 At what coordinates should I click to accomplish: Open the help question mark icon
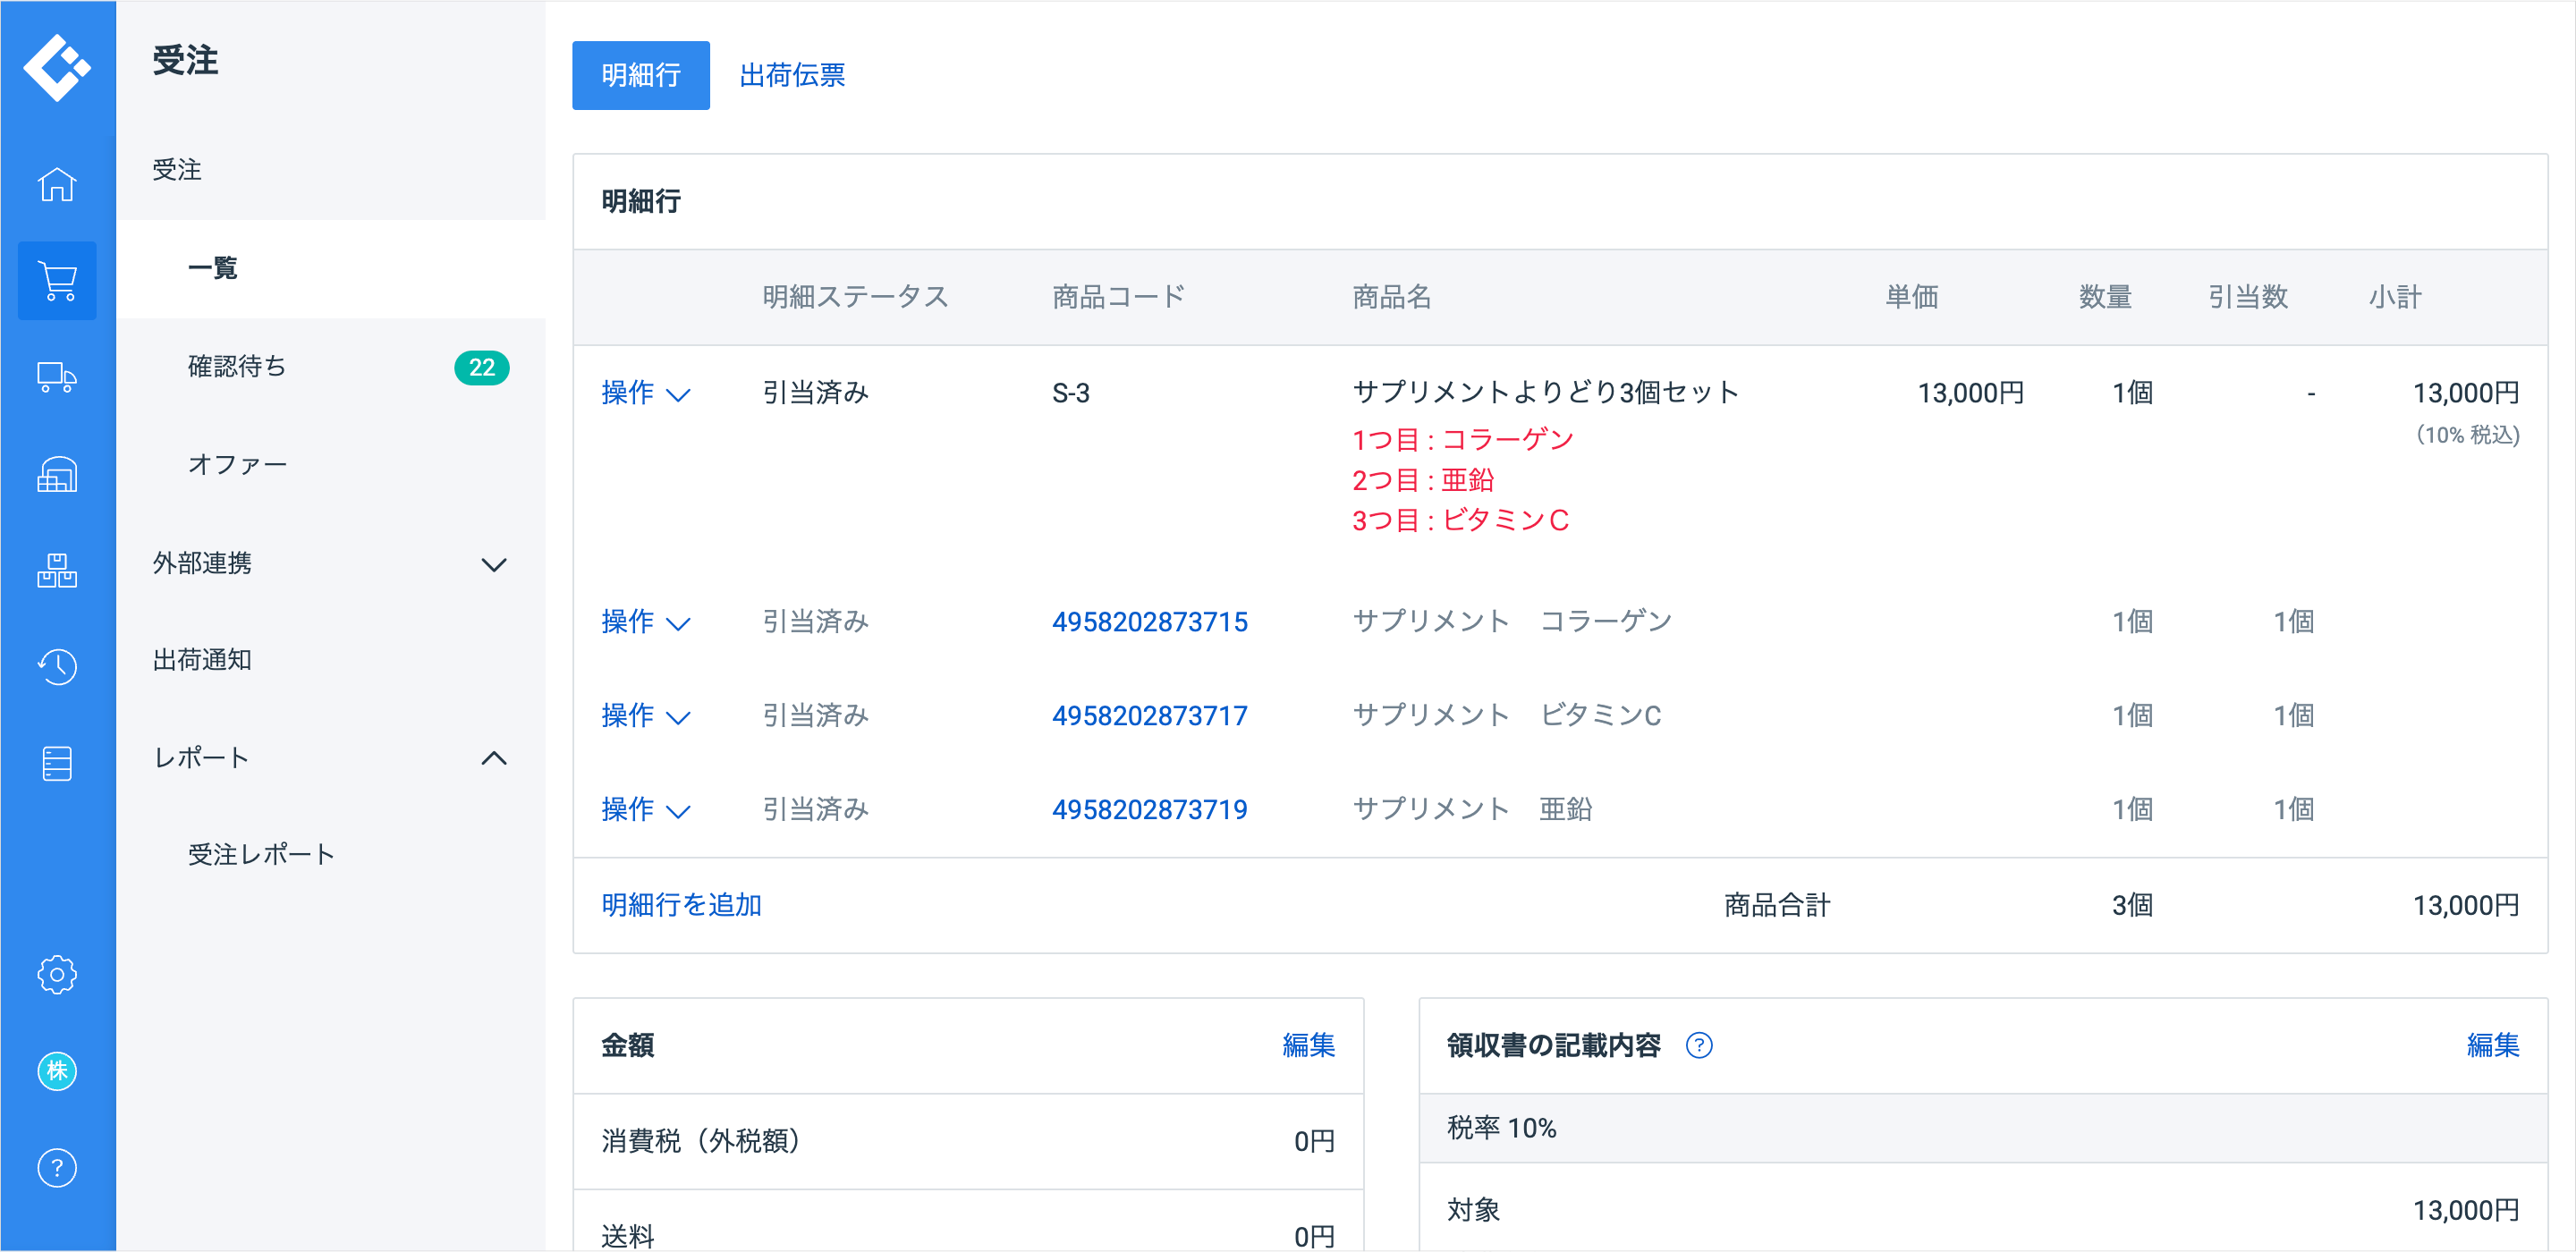pos(57,1167)
